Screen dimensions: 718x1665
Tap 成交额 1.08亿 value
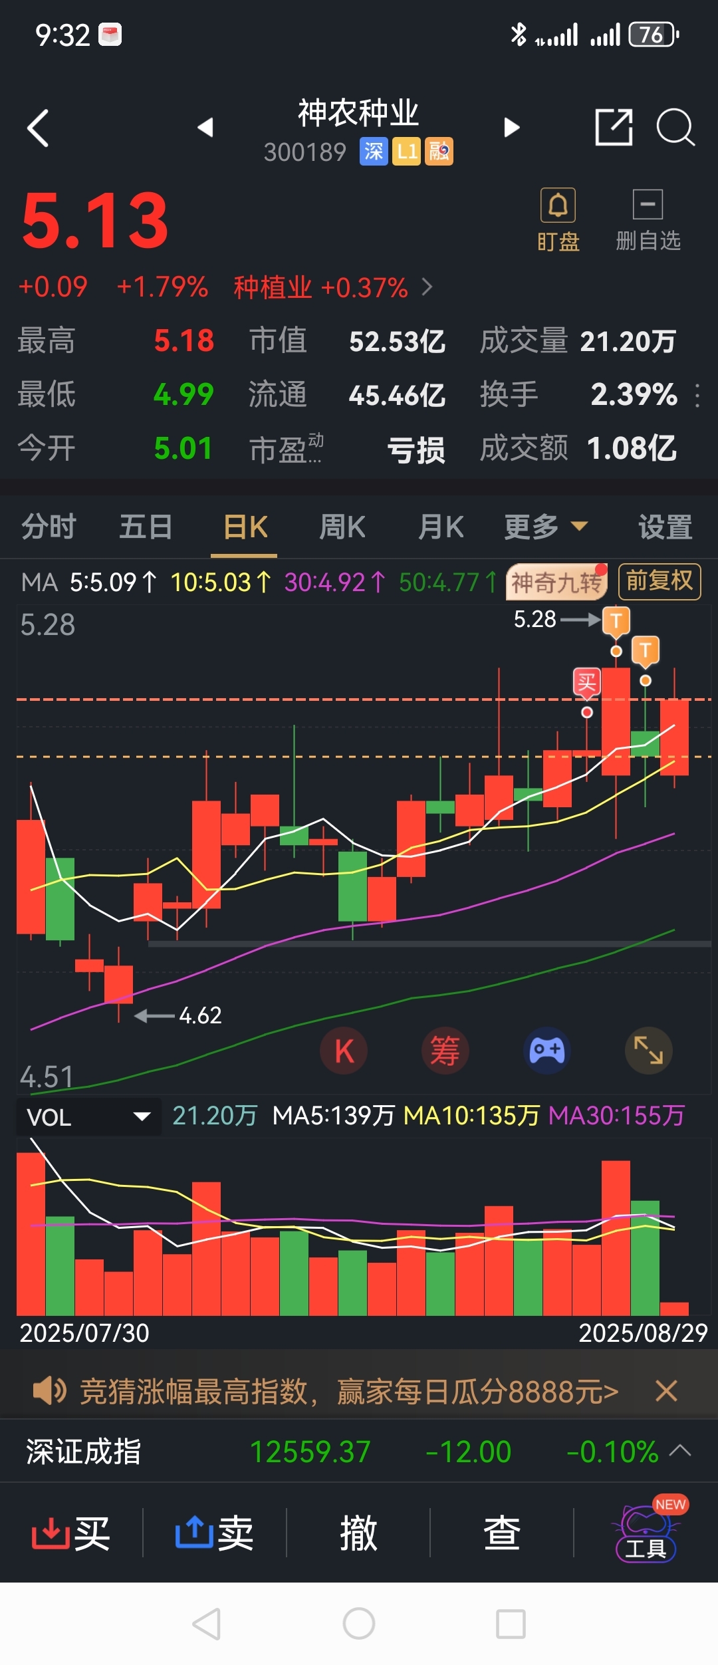[x=632, y=449]
